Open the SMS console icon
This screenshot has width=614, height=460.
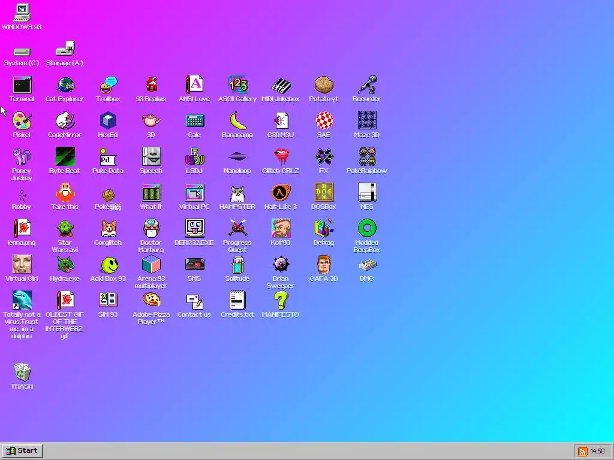tap(195, 265)
